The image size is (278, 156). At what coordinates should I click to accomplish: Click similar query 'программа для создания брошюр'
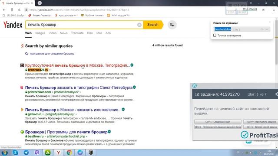pos(52,54)
